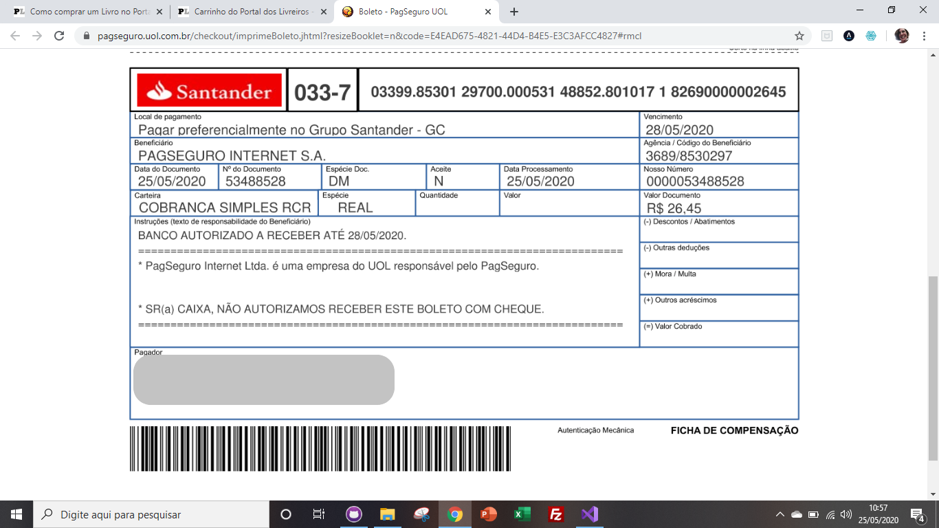The width and height of the screenshot is (939, 528).
Task: Close the Carrinho do Portal tab
Action: point(324,12)
